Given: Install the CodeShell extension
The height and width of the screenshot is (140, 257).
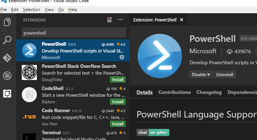Looking at the screenshot, I should (118, 102).
